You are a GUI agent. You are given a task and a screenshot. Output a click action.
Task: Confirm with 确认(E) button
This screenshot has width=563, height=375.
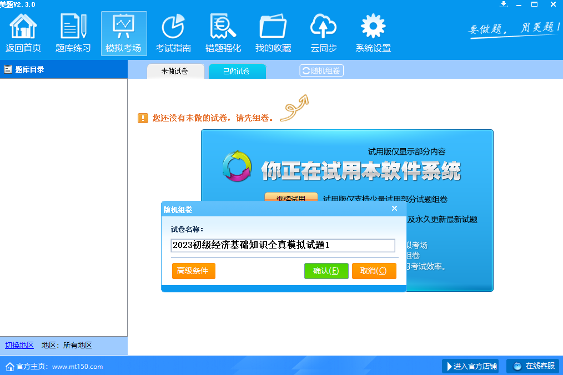point(326,271)
